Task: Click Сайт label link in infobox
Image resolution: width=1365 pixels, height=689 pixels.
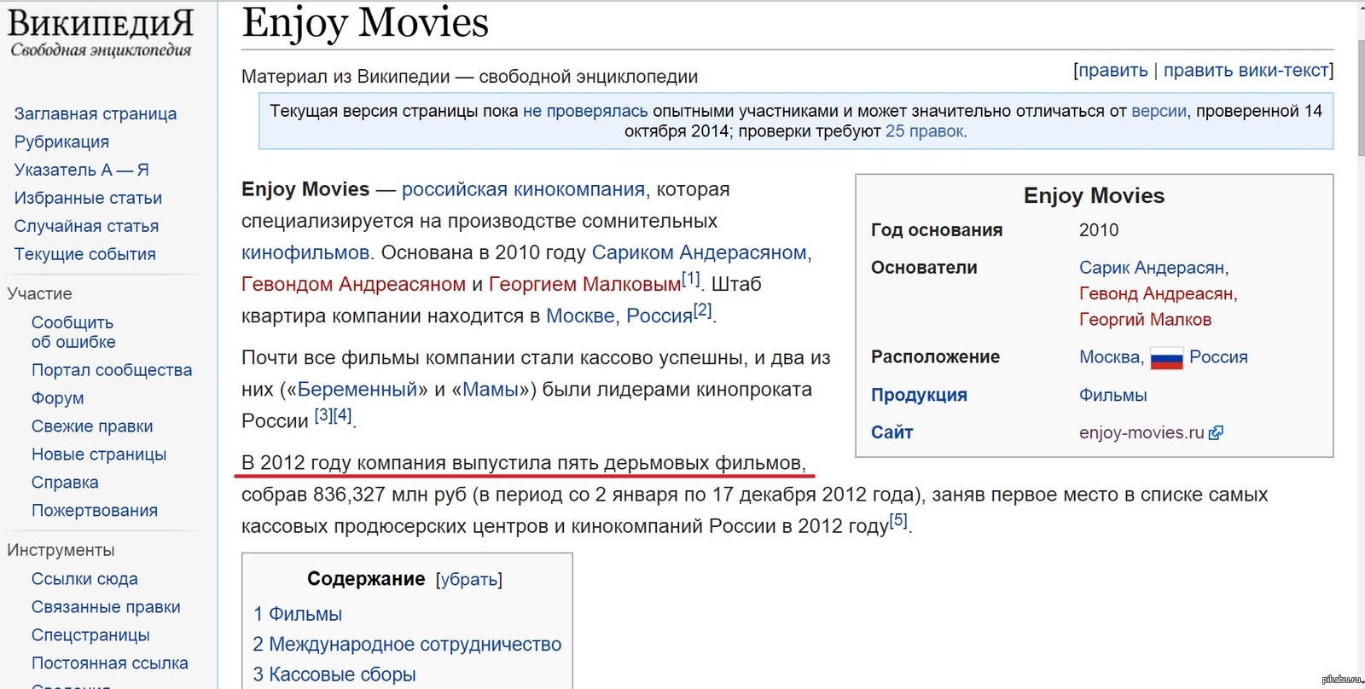Action: point(892,432)
